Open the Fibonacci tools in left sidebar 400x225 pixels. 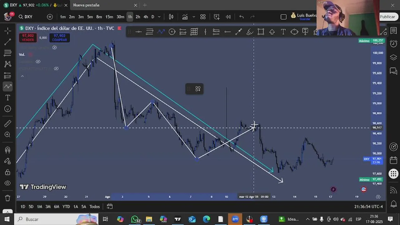tap(8, 53)
